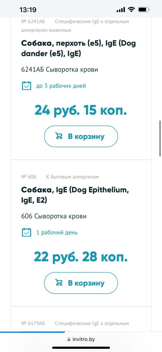Click the page scrollbar on right edge

[160, 138]
